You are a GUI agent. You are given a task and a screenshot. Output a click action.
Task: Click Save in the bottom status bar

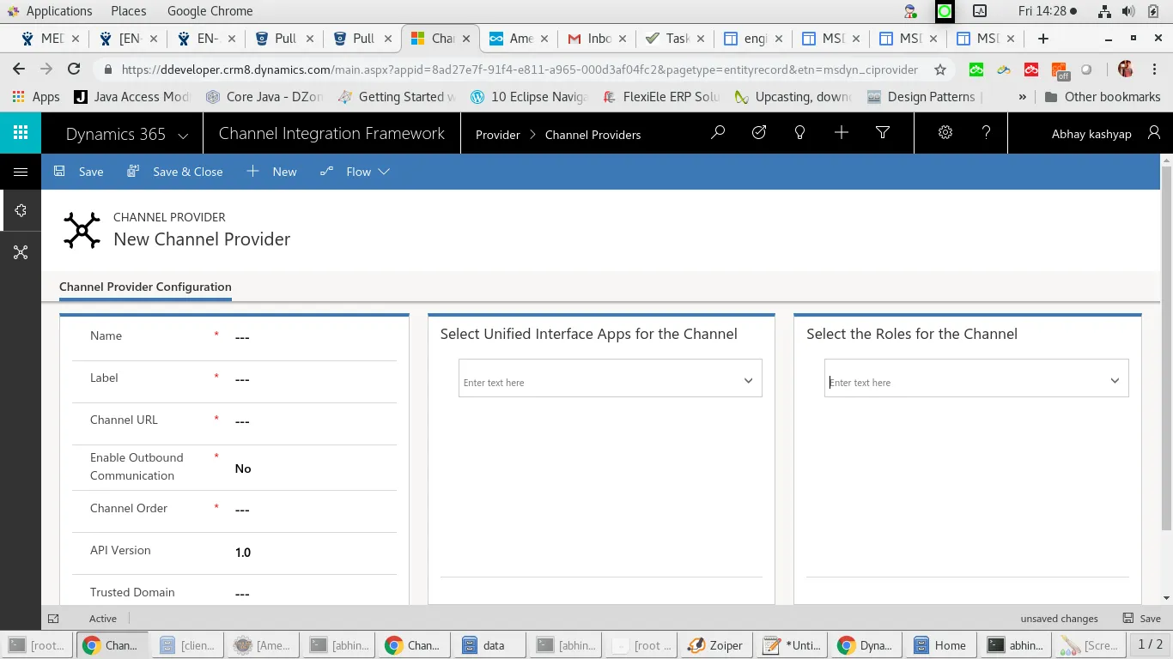tap(1142, 618)
